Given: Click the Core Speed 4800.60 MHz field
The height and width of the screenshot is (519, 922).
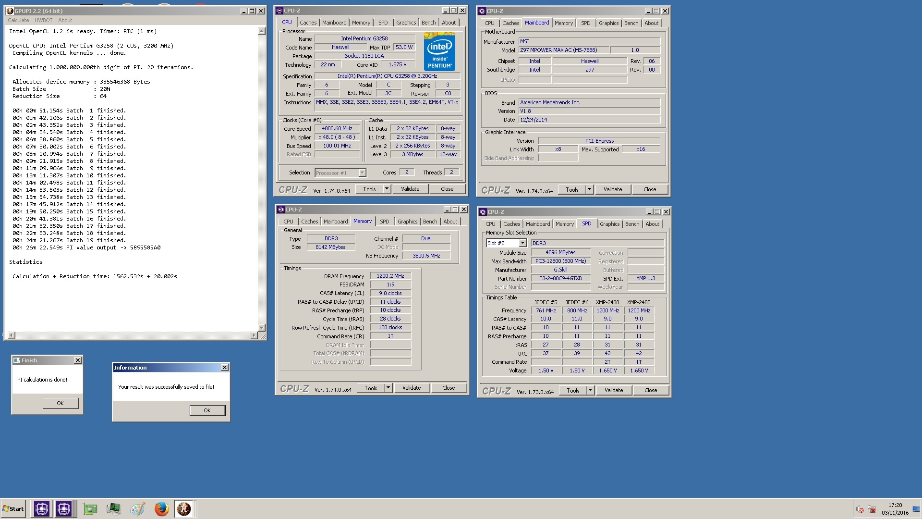Looking at the screenshot, I should pyautogui.click(x=337, y=128).
